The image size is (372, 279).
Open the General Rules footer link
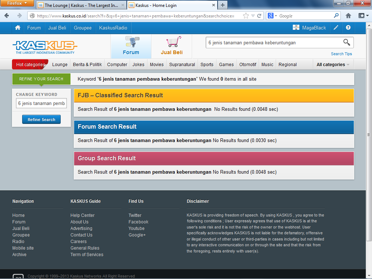click(x=85, y=248)
